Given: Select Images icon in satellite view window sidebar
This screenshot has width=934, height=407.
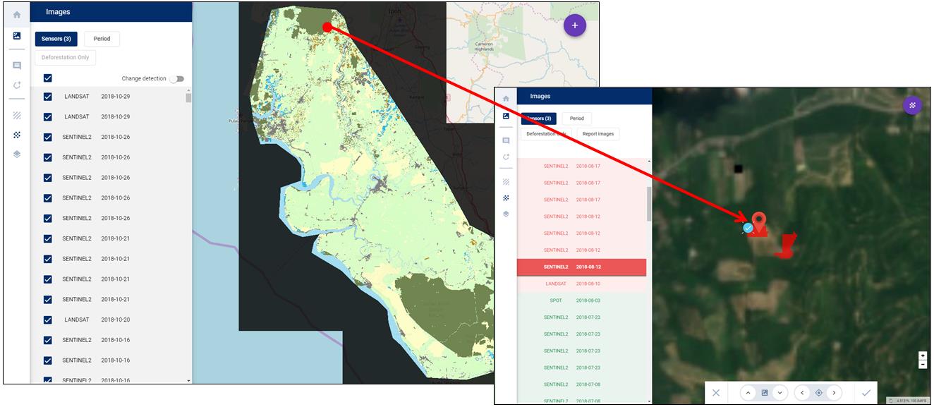Looking at the screenshot, I should coord(506,116).
